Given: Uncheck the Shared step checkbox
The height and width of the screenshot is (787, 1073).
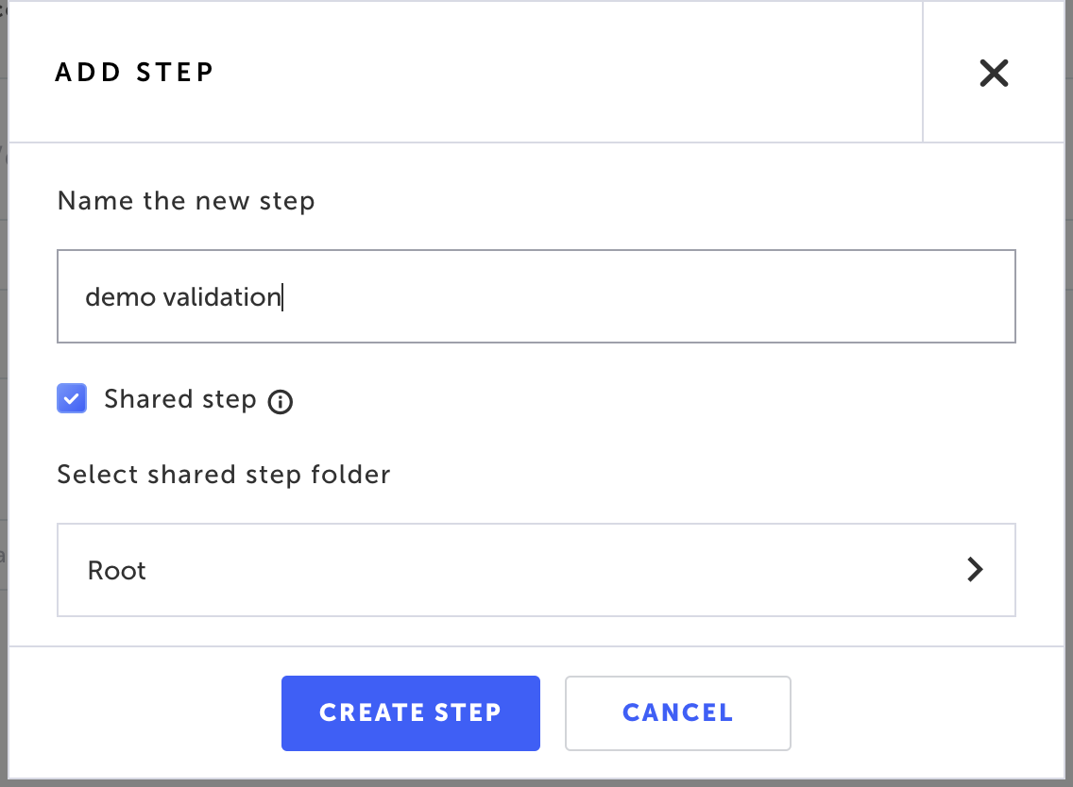Looking at the screenshot, I should 72,398.
